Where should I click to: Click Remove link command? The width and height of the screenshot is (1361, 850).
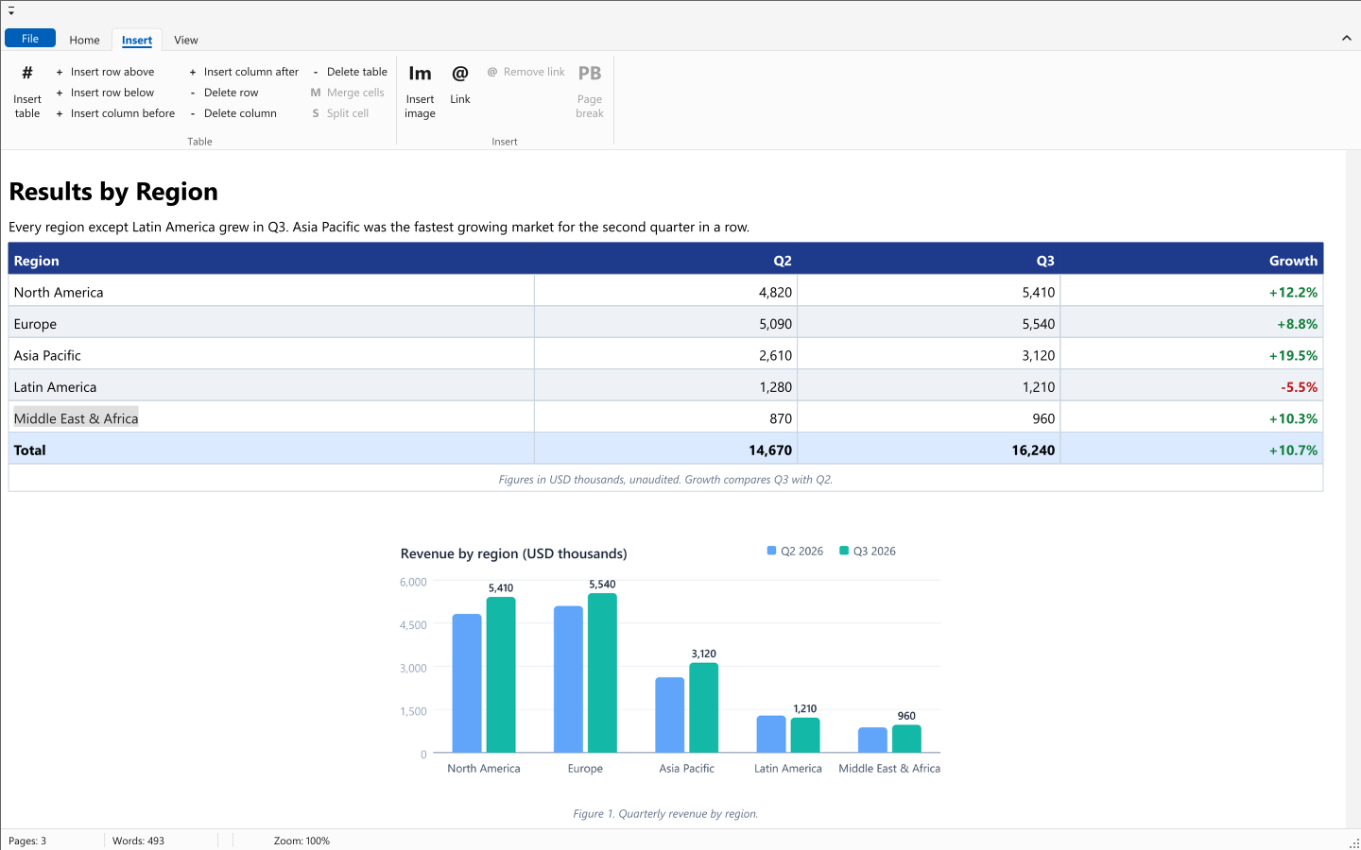[526, 72]
